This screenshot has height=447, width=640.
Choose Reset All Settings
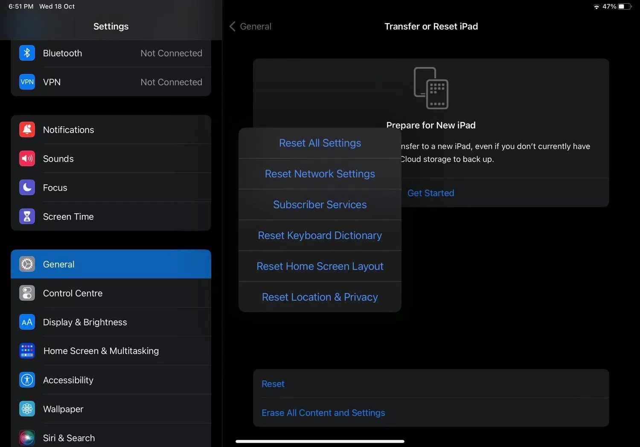320,143
